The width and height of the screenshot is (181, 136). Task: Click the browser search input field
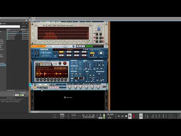[10, 26]
